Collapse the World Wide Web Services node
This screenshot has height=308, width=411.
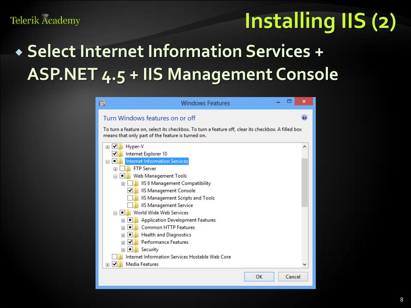[x=115, y=213]
